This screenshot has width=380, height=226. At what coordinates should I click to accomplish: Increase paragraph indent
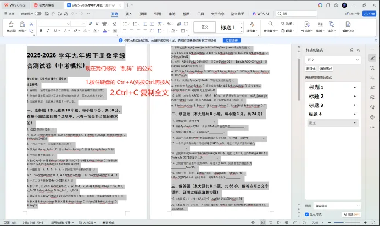click(x=152, y=24)
